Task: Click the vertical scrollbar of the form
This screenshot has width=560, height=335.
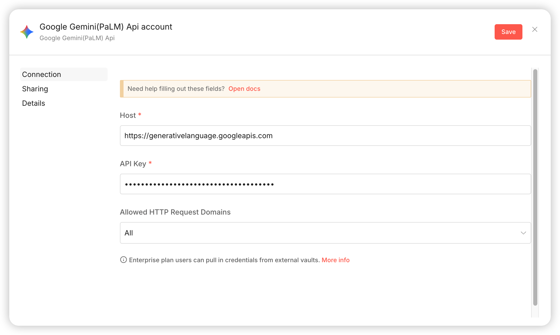Action: (535, 187)
